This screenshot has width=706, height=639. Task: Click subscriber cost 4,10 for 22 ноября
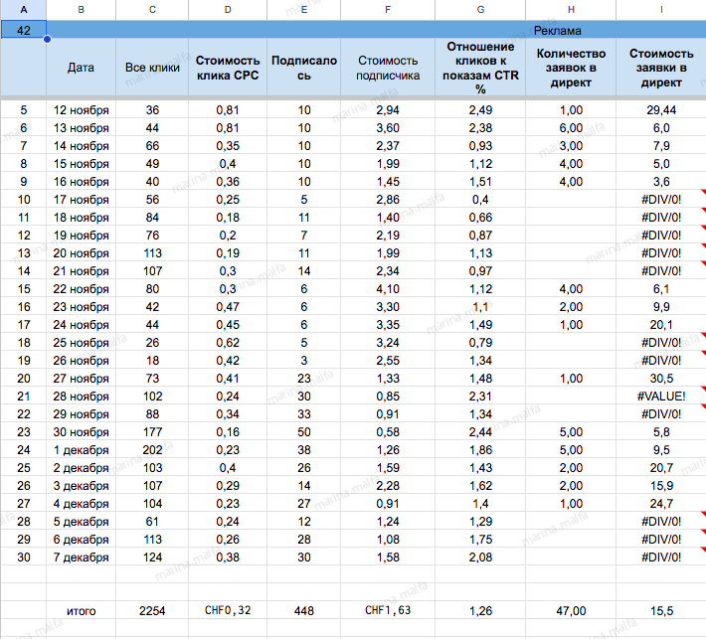[388, 289]
